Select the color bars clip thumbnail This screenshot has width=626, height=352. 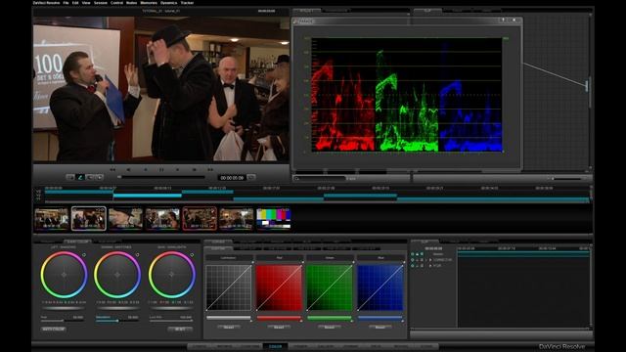(274, 219)
